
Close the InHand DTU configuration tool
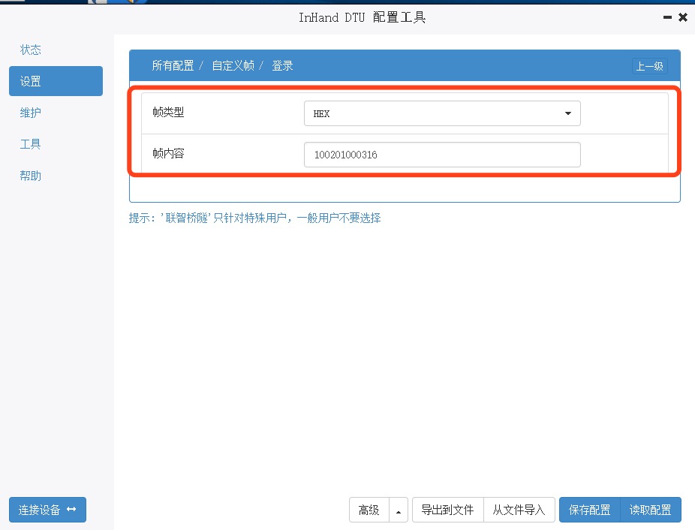[683, 17]
